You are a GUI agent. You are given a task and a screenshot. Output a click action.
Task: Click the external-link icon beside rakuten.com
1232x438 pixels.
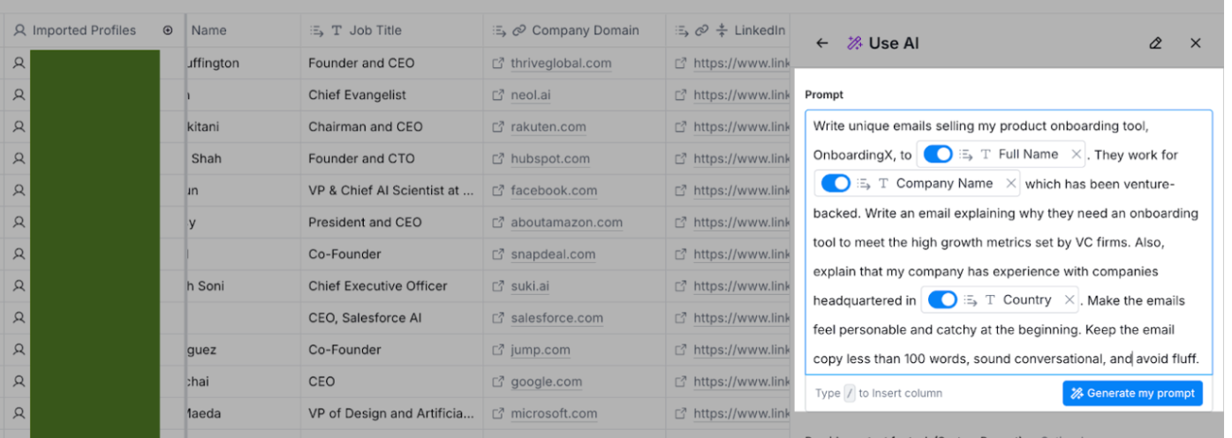498,127
